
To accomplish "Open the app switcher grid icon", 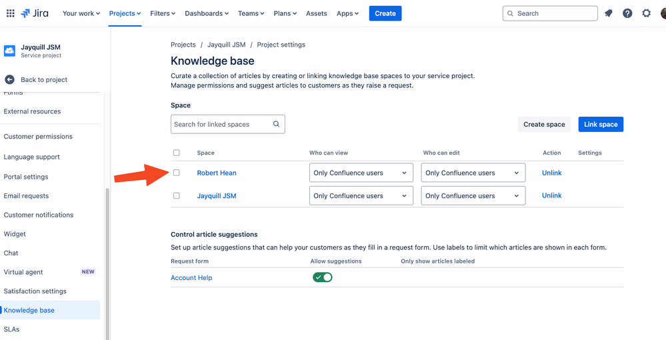I will coord(11,13).
